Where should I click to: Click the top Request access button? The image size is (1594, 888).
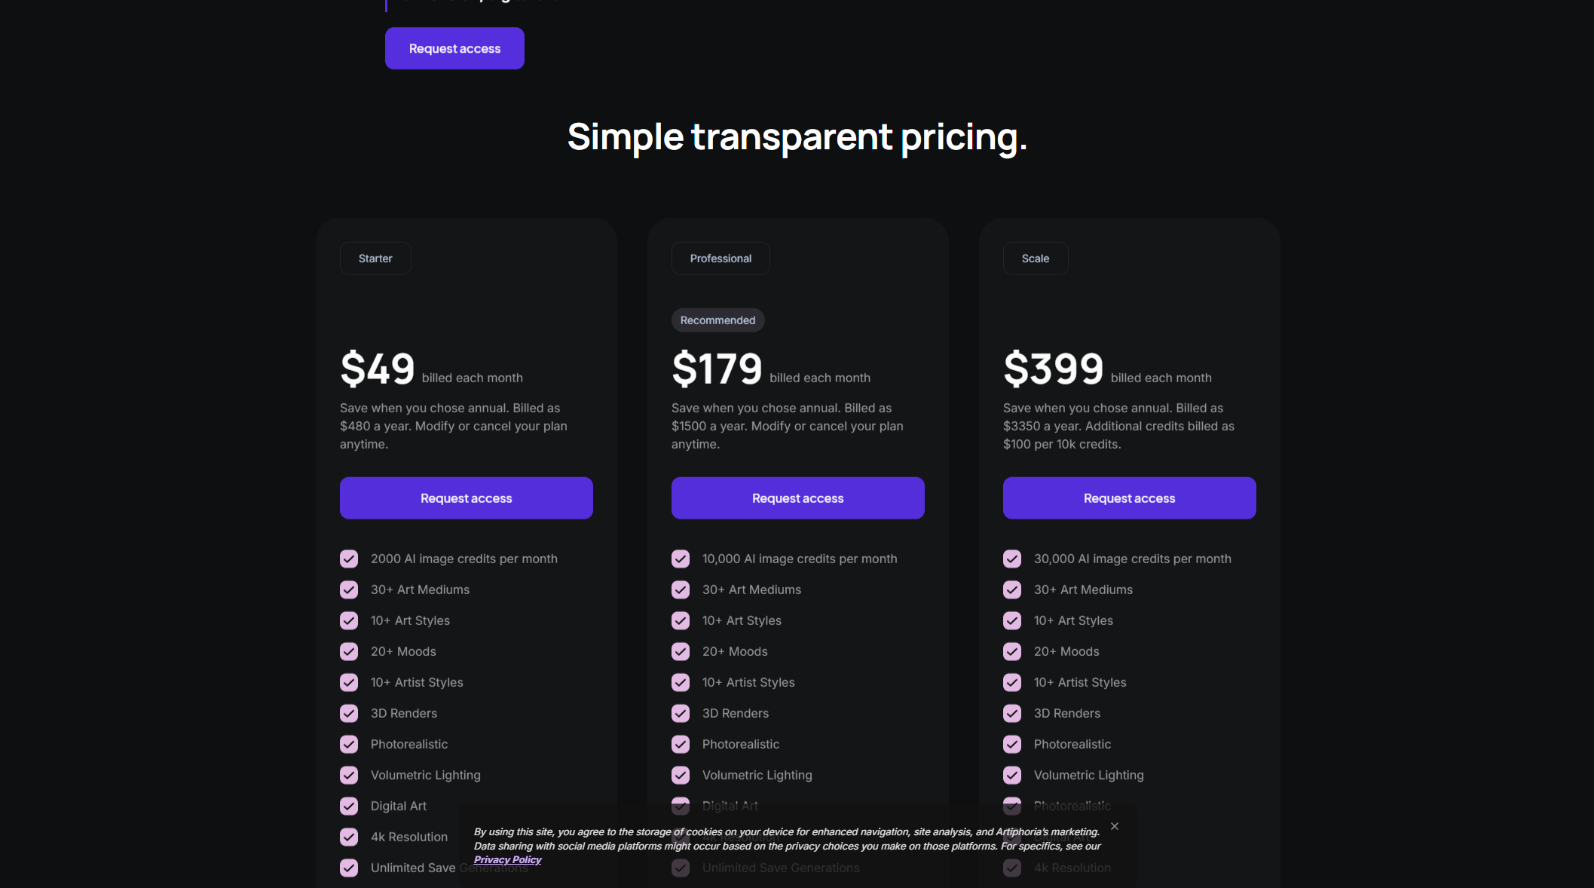(454, 48)
